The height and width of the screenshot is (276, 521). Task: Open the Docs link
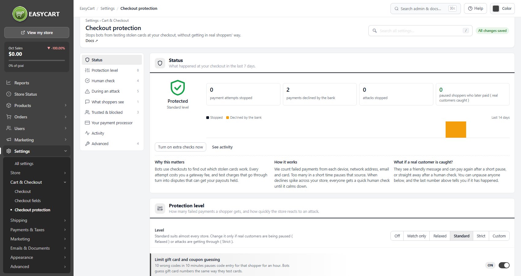[x=92, y=40]
